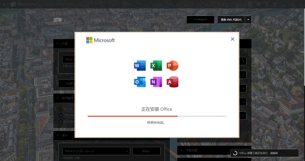Image resolution: width=305 pixels, height=161 pixels.
Task: Click the '正在安装 Office' status text
Action: click(x=157, y=109)
